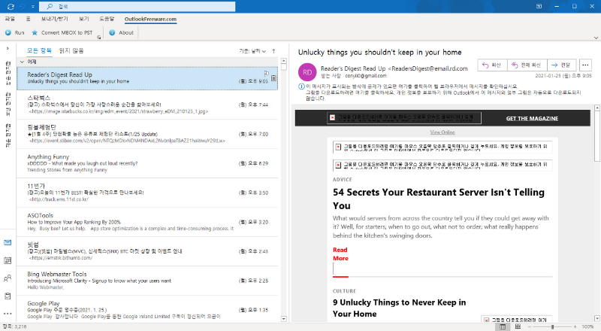Viewport: 601px width, 331px height.
Task: Open the 보내기/받기 ribbon tab
Action: click(x=54, y=19)
